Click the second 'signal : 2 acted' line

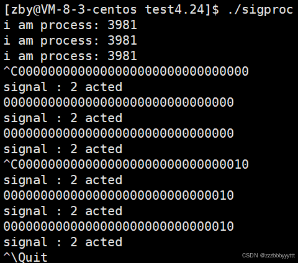(x=63, y=118)
